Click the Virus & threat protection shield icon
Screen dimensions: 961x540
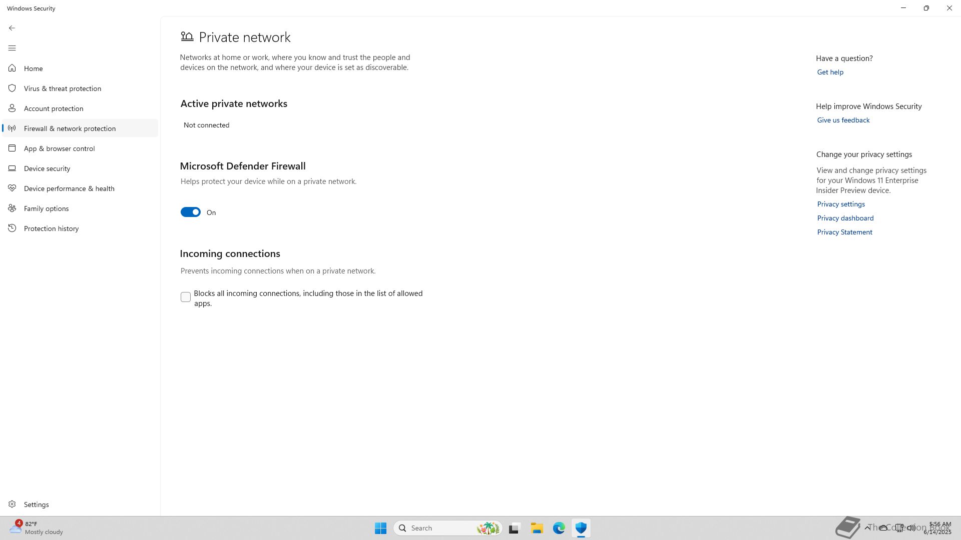[12, 88]
